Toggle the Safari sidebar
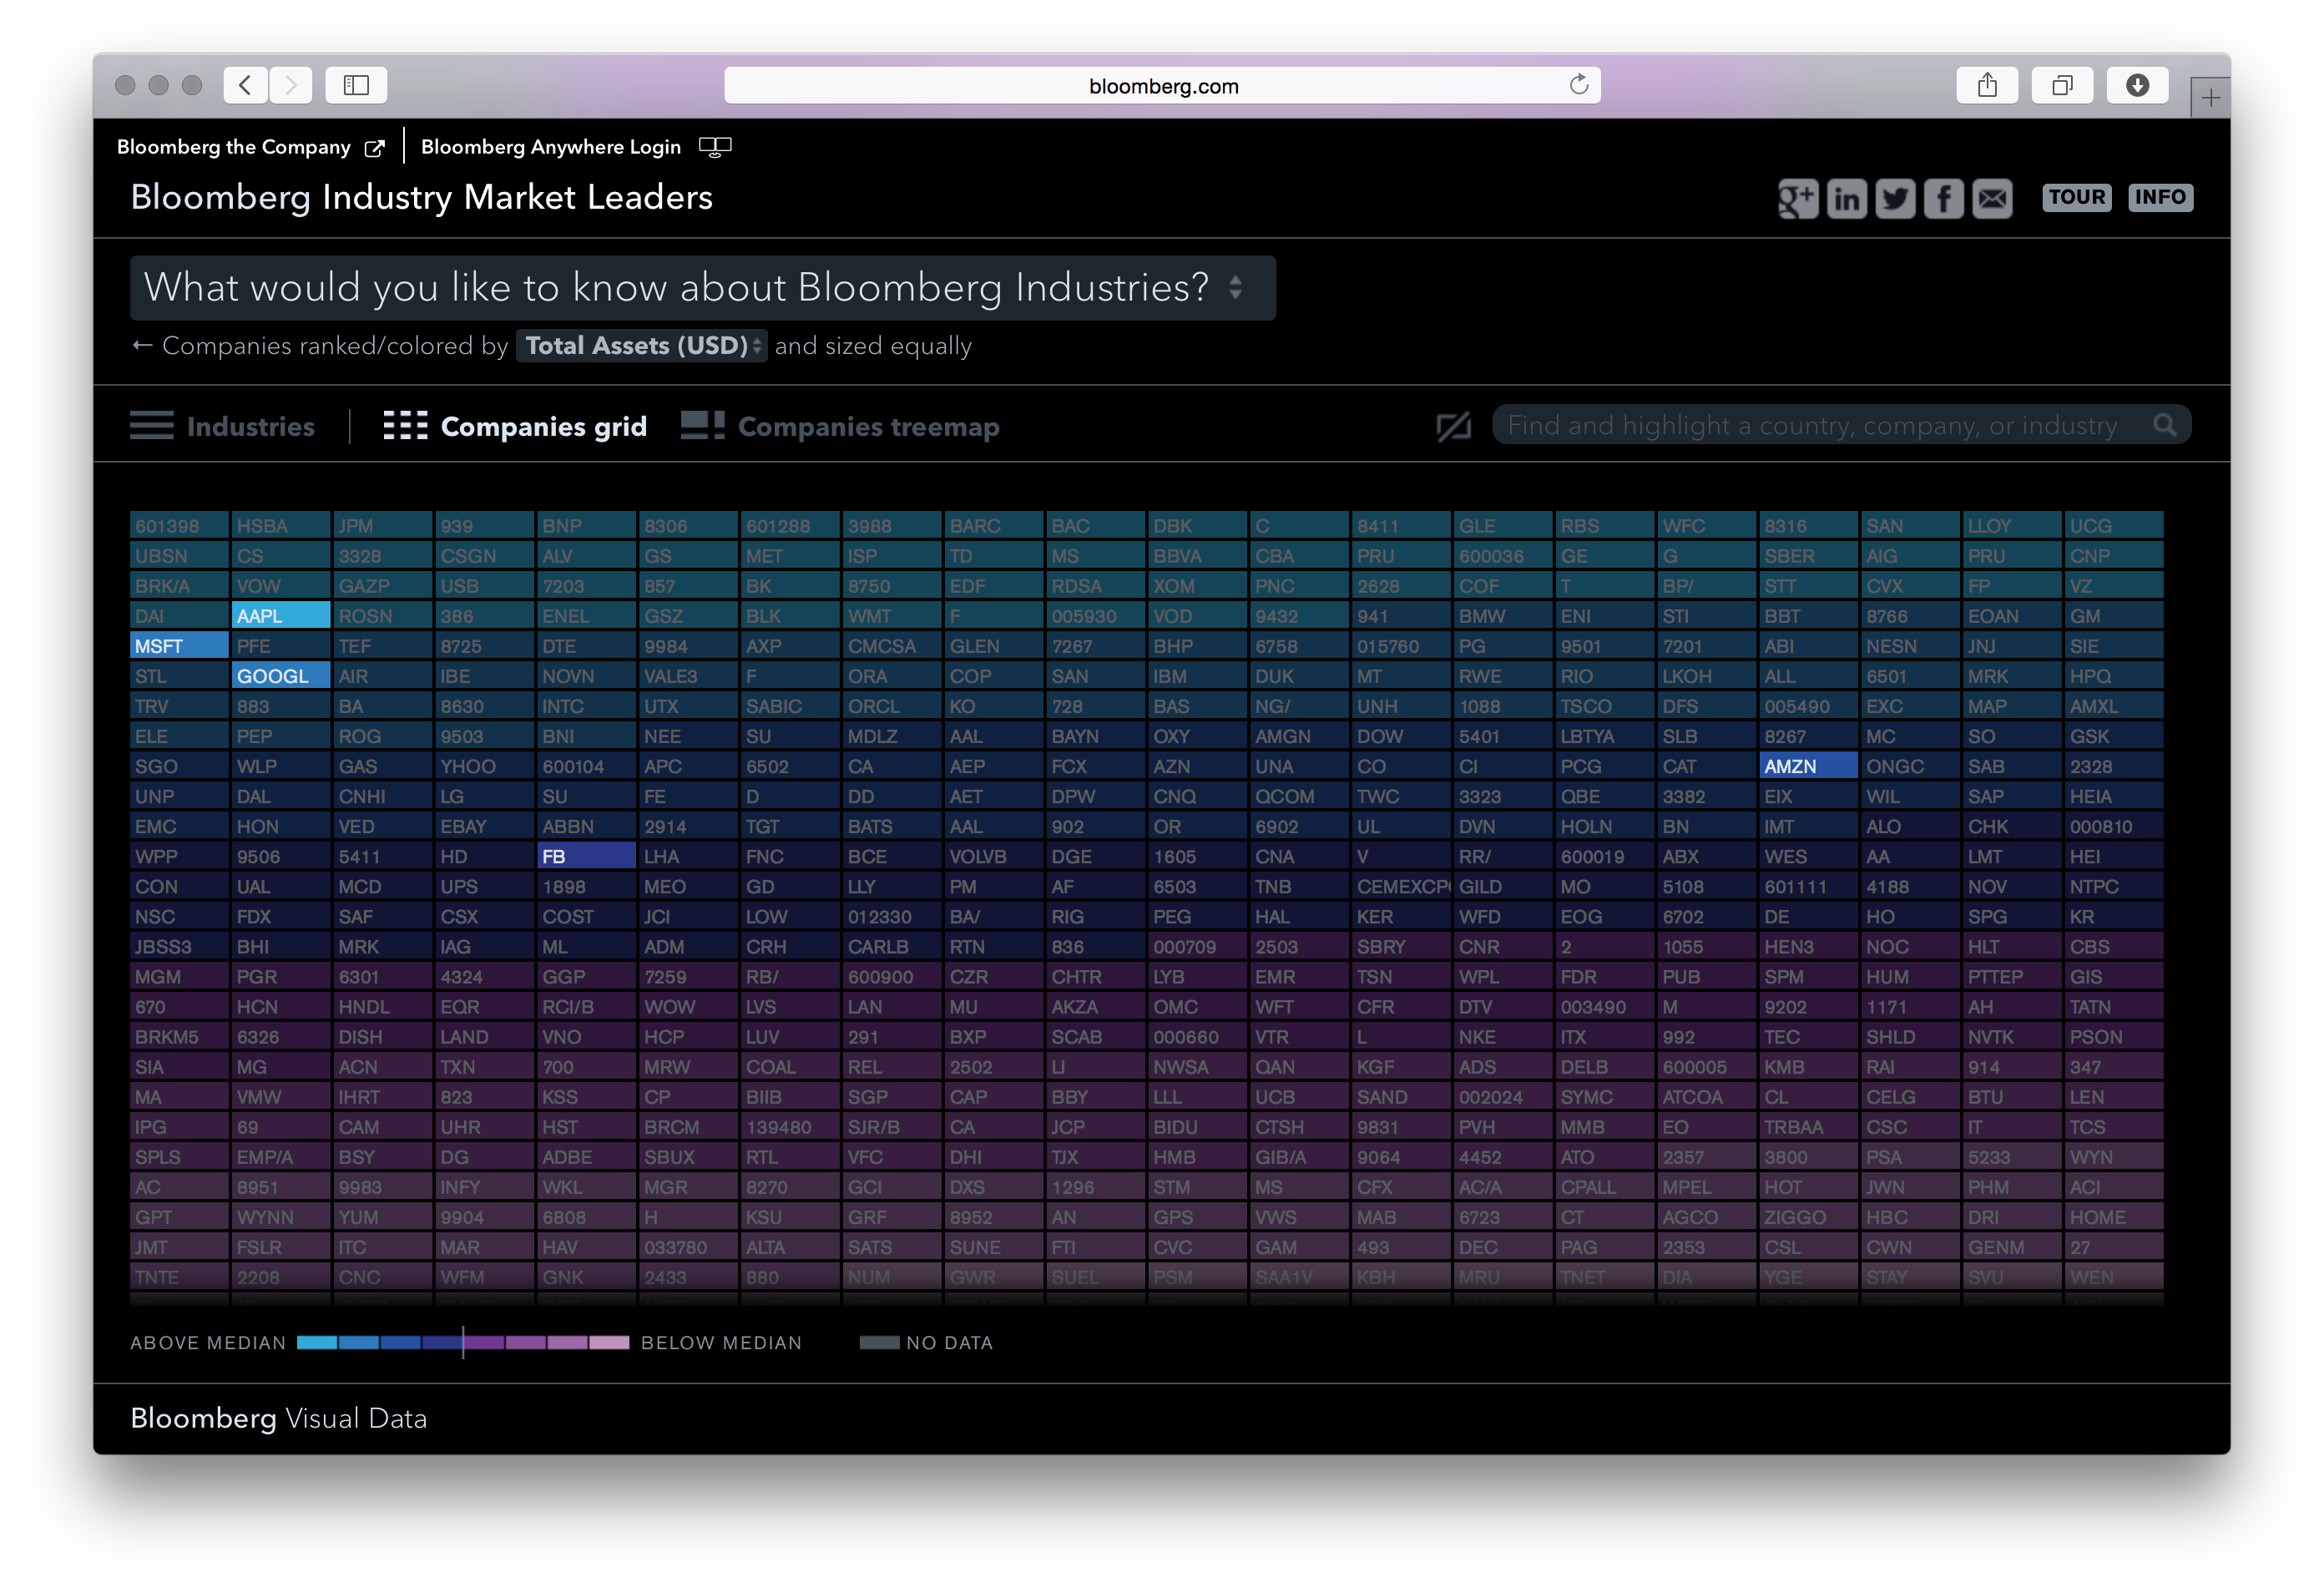 click(356, 85)
